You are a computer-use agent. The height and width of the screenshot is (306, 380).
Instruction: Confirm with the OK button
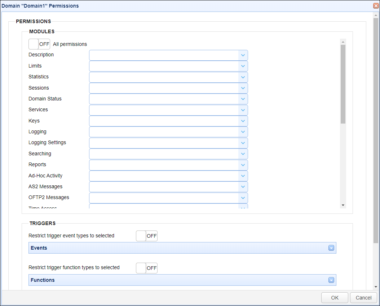[335, 298]
